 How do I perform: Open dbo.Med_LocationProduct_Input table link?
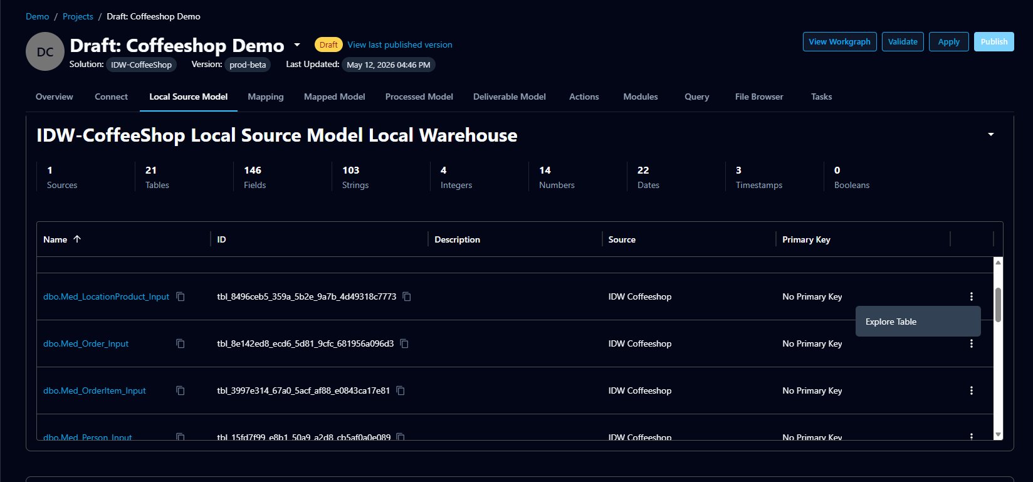tap(106, 296)
